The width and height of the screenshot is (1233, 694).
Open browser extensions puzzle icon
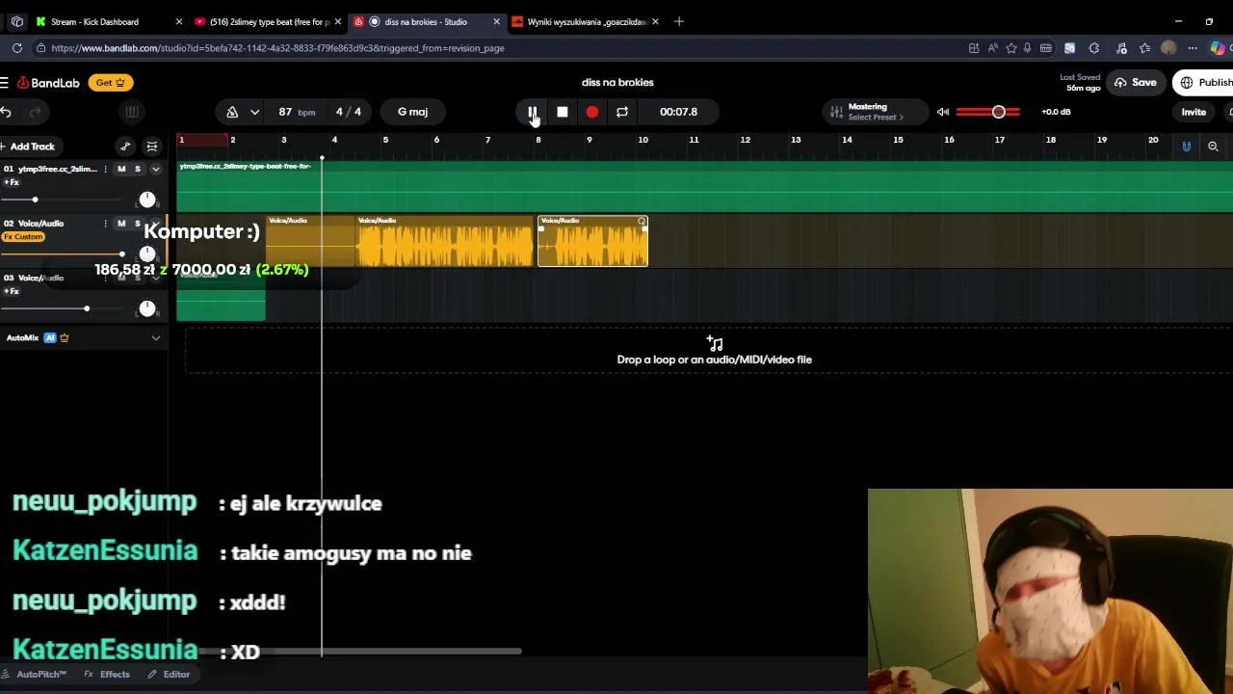(1093, 48)
